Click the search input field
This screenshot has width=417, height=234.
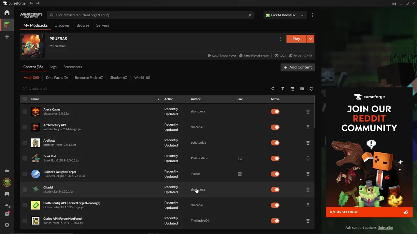(x=150, y=15)
